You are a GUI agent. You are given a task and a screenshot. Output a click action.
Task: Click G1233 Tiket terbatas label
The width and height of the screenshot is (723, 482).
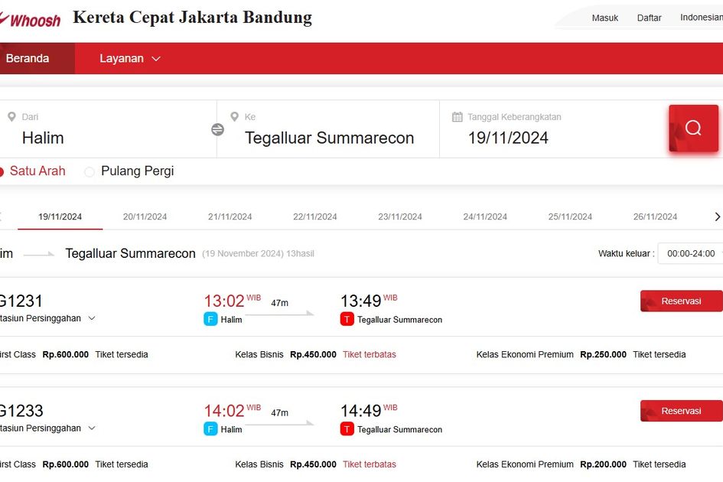coord(370,464)
